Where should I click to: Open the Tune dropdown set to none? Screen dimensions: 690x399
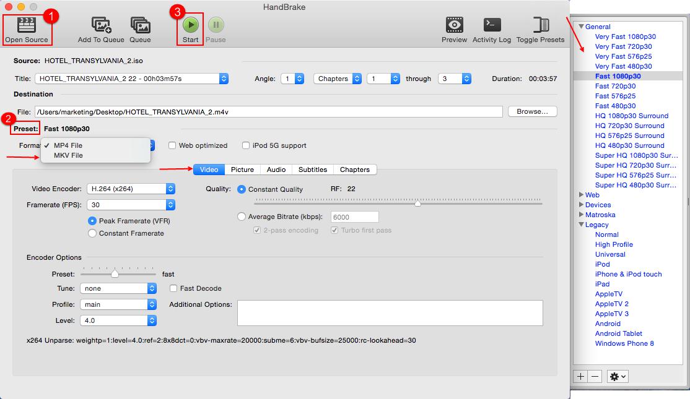tap(118, 288)
